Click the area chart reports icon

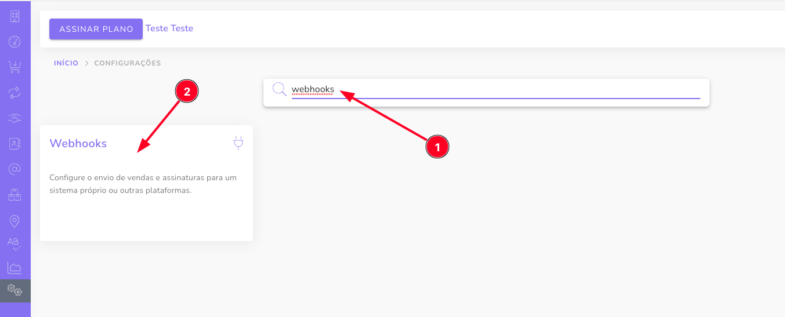point(15,267)
